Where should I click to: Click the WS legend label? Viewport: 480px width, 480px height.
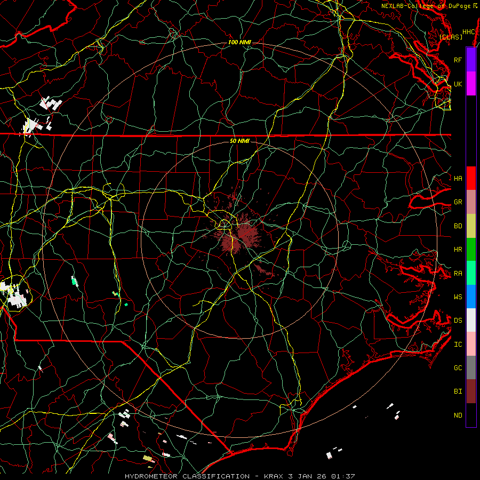point(458,297)
